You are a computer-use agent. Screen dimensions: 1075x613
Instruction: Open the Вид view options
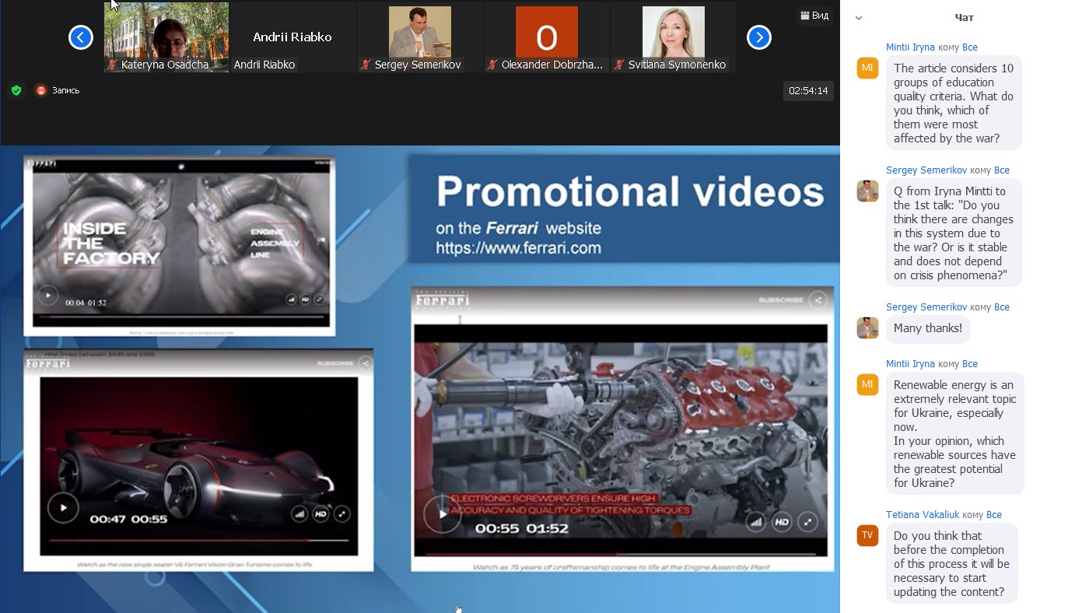tap(814, 16)
